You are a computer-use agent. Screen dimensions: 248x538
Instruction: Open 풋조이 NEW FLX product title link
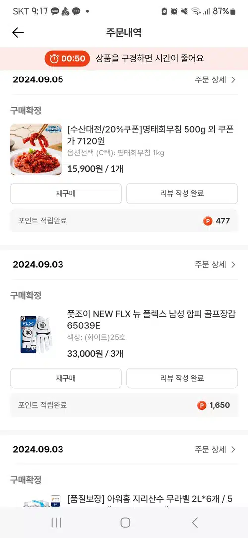click(151, 319)
